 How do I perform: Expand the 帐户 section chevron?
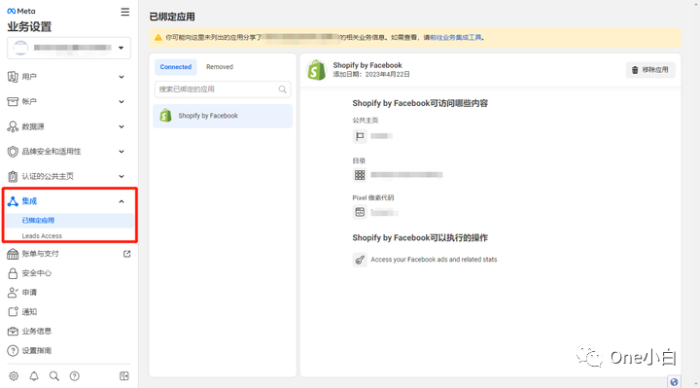(122, 102)
